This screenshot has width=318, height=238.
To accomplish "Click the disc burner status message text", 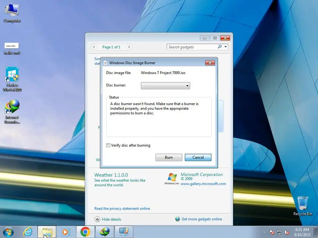I will pyautogui.click(x=154, y=108).
